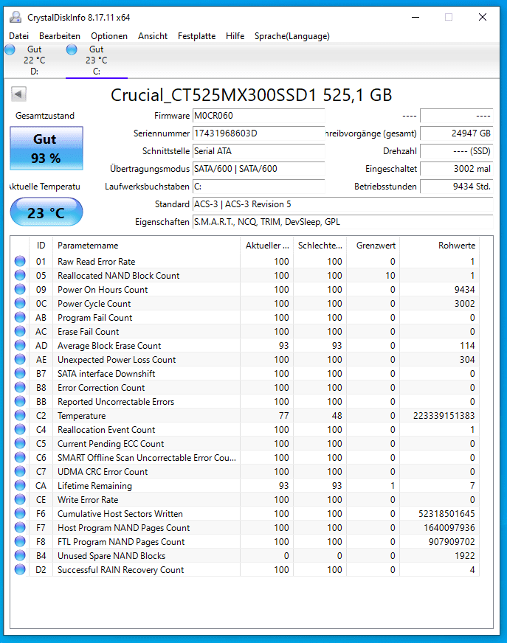This screenshot has width=507, height=643.
Task: Click the Aktueller column header
Action: 267,246
